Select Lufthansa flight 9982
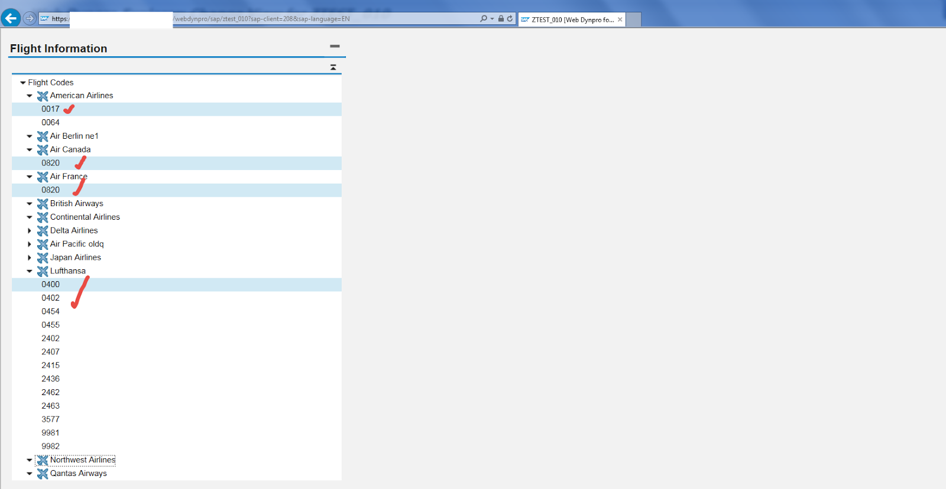This screenshot has width=946, height=489. [177, 446]
